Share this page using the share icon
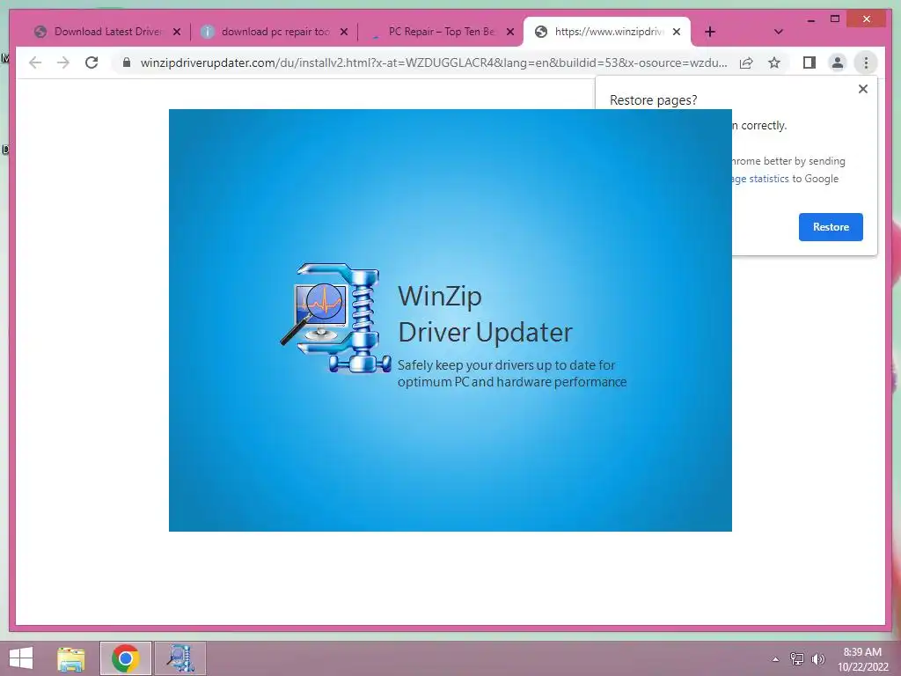 746,62
